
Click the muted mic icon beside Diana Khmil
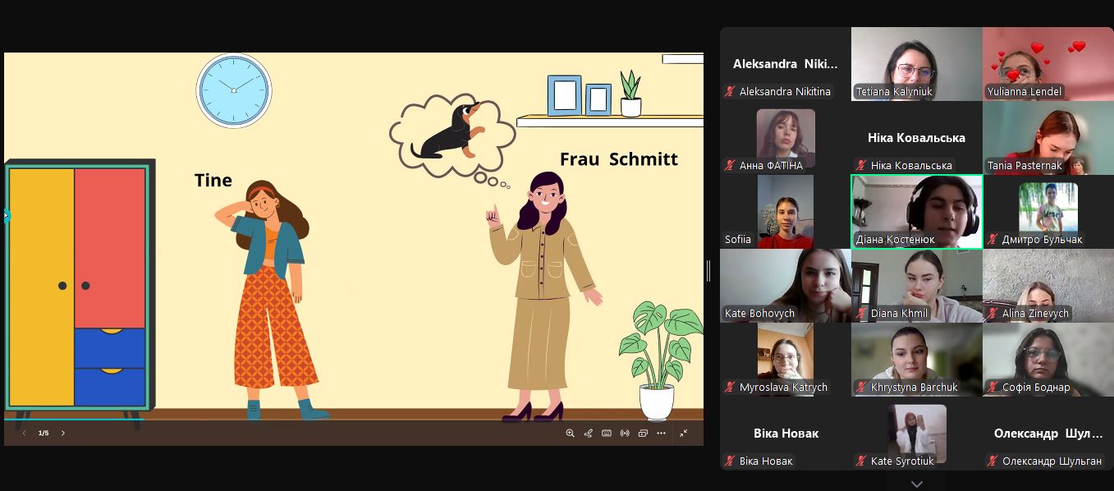(x=861, y=313)
